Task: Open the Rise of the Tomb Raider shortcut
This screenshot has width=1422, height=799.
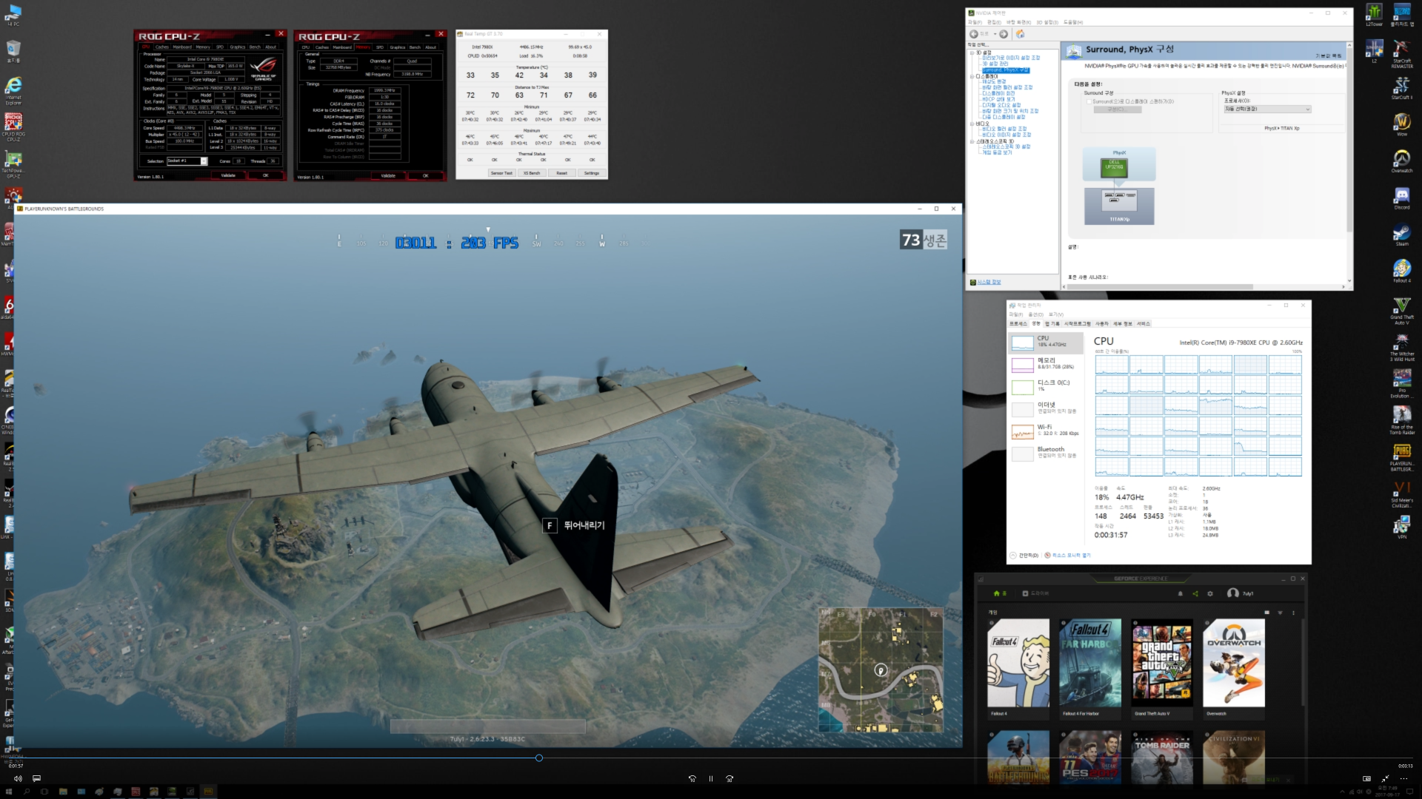Action: pyautogui.click(x=1401, y=421)
